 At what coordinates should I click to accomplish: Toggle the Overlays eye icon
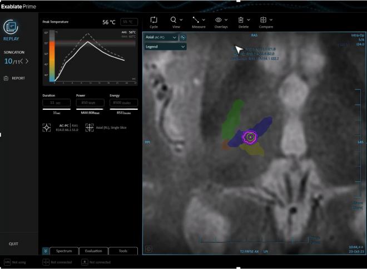[219, 20]
